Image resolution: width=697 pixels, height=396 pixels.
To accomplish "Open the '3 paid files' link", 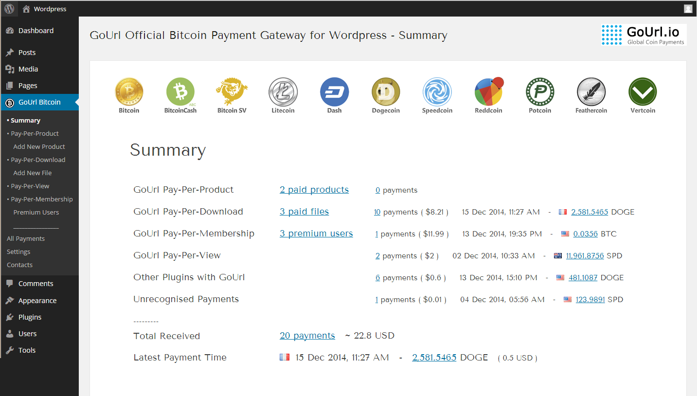I will [x=304, y=212].
